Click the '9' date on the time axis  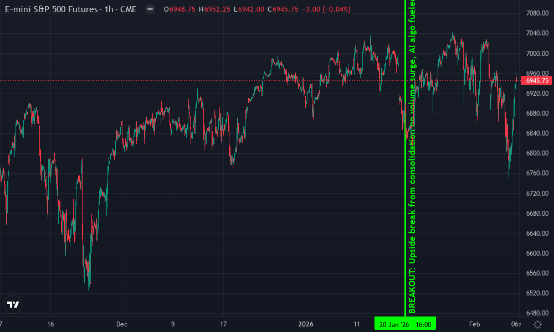[173, 324]
